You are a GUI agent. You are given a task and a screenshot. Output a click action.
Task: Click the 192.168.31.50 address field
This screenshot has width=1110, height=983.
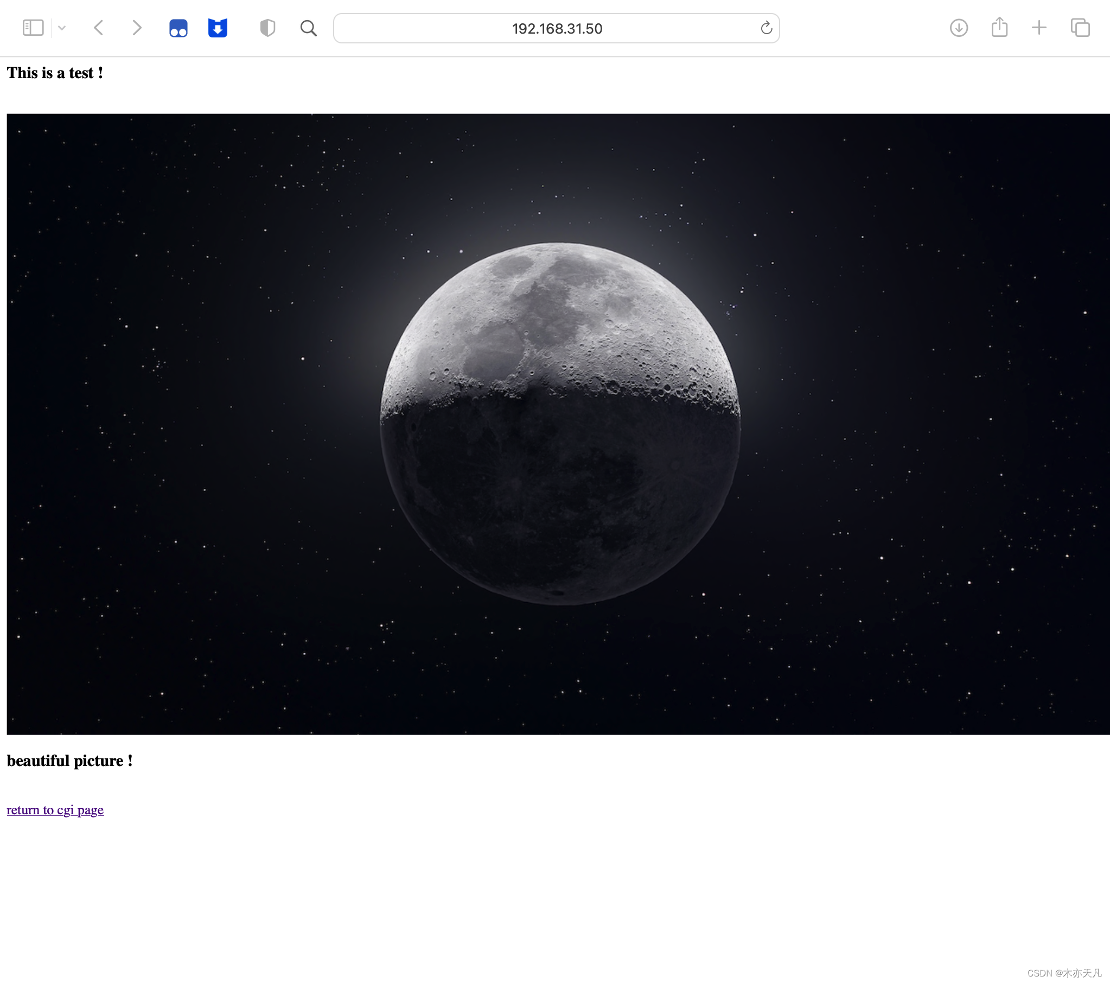[556, 28]
